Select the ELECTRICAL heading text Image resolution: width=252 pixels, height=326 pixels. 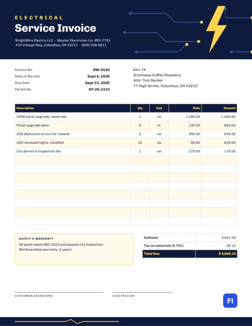(39, 18)
